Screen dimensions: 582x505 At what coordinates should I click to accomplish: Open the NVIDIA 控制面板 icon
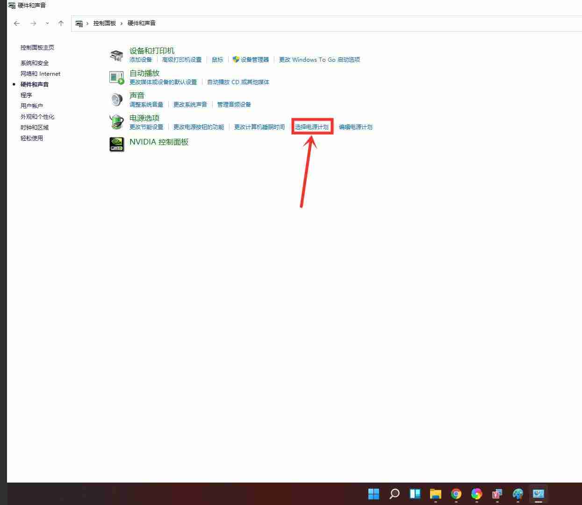click(116, 144)
